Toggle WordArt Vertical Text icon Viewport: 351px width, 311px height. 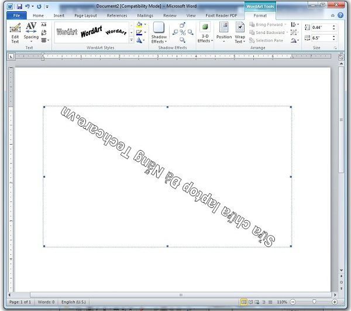coord(44,32)
